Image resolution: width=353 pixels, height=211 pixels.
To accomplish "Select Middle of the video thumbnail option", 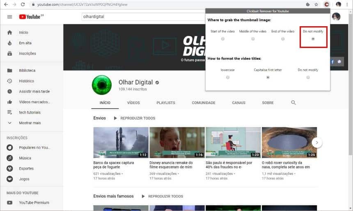I will click(x=253, y=39).
